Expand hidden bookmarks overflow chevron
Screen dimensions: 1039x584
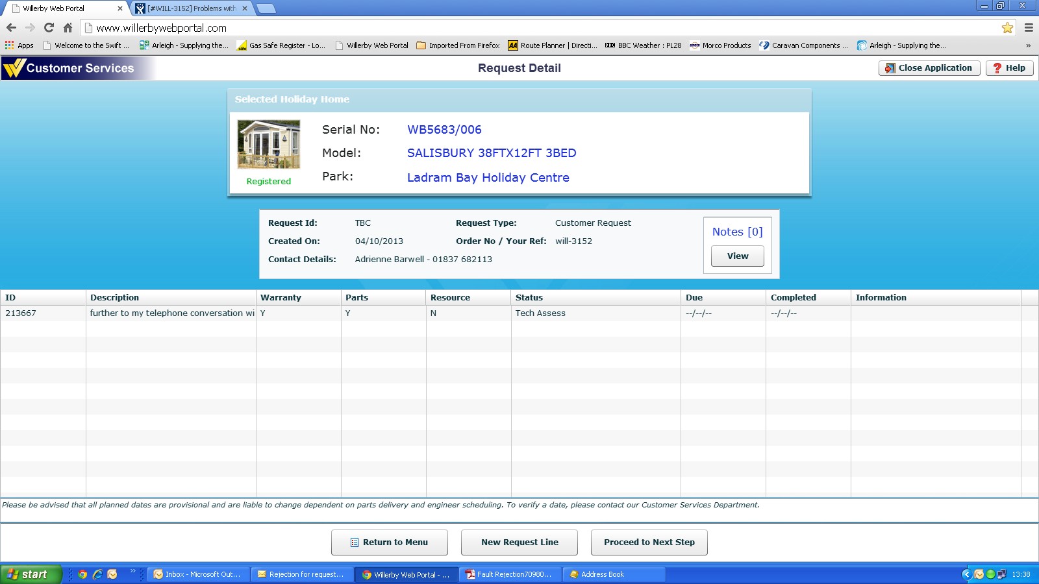(x=1028, y=45)
